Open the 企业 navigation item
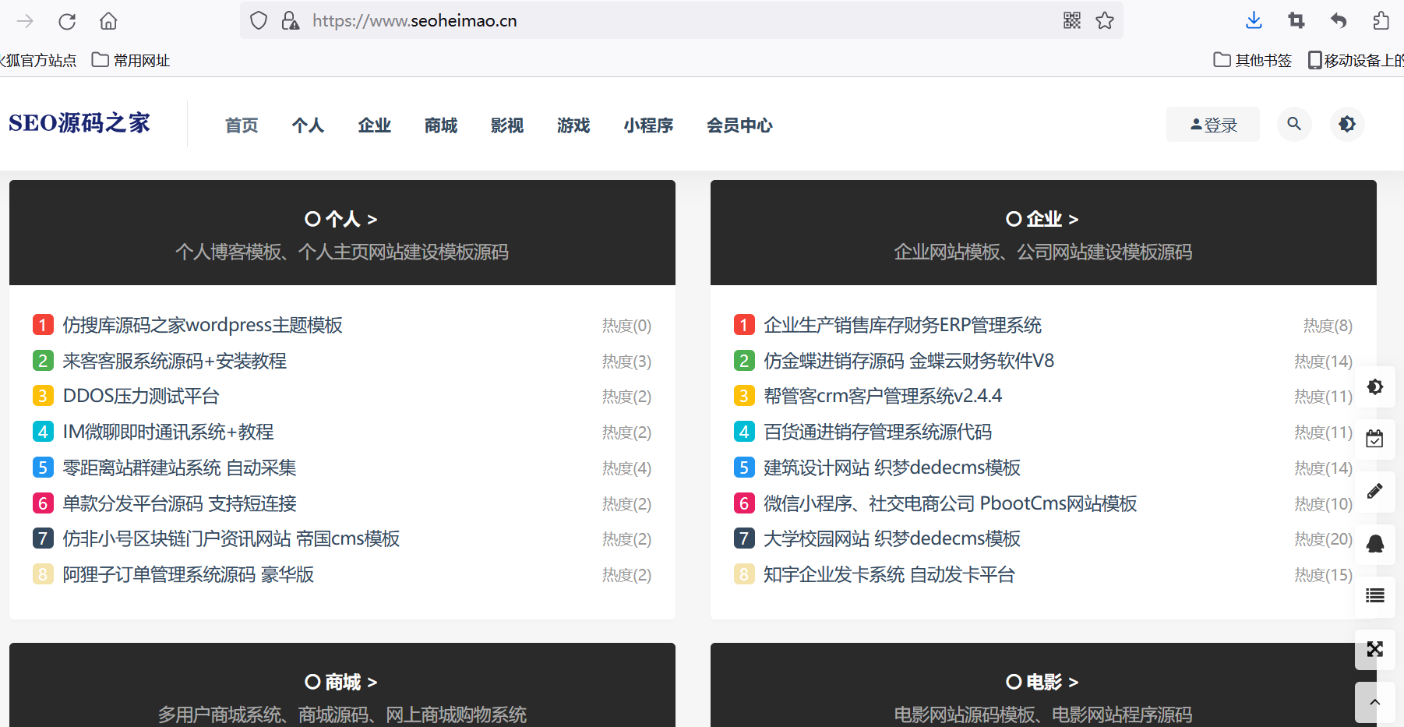Viewport: 1404px width, 727px height. [x=374, y=125]
